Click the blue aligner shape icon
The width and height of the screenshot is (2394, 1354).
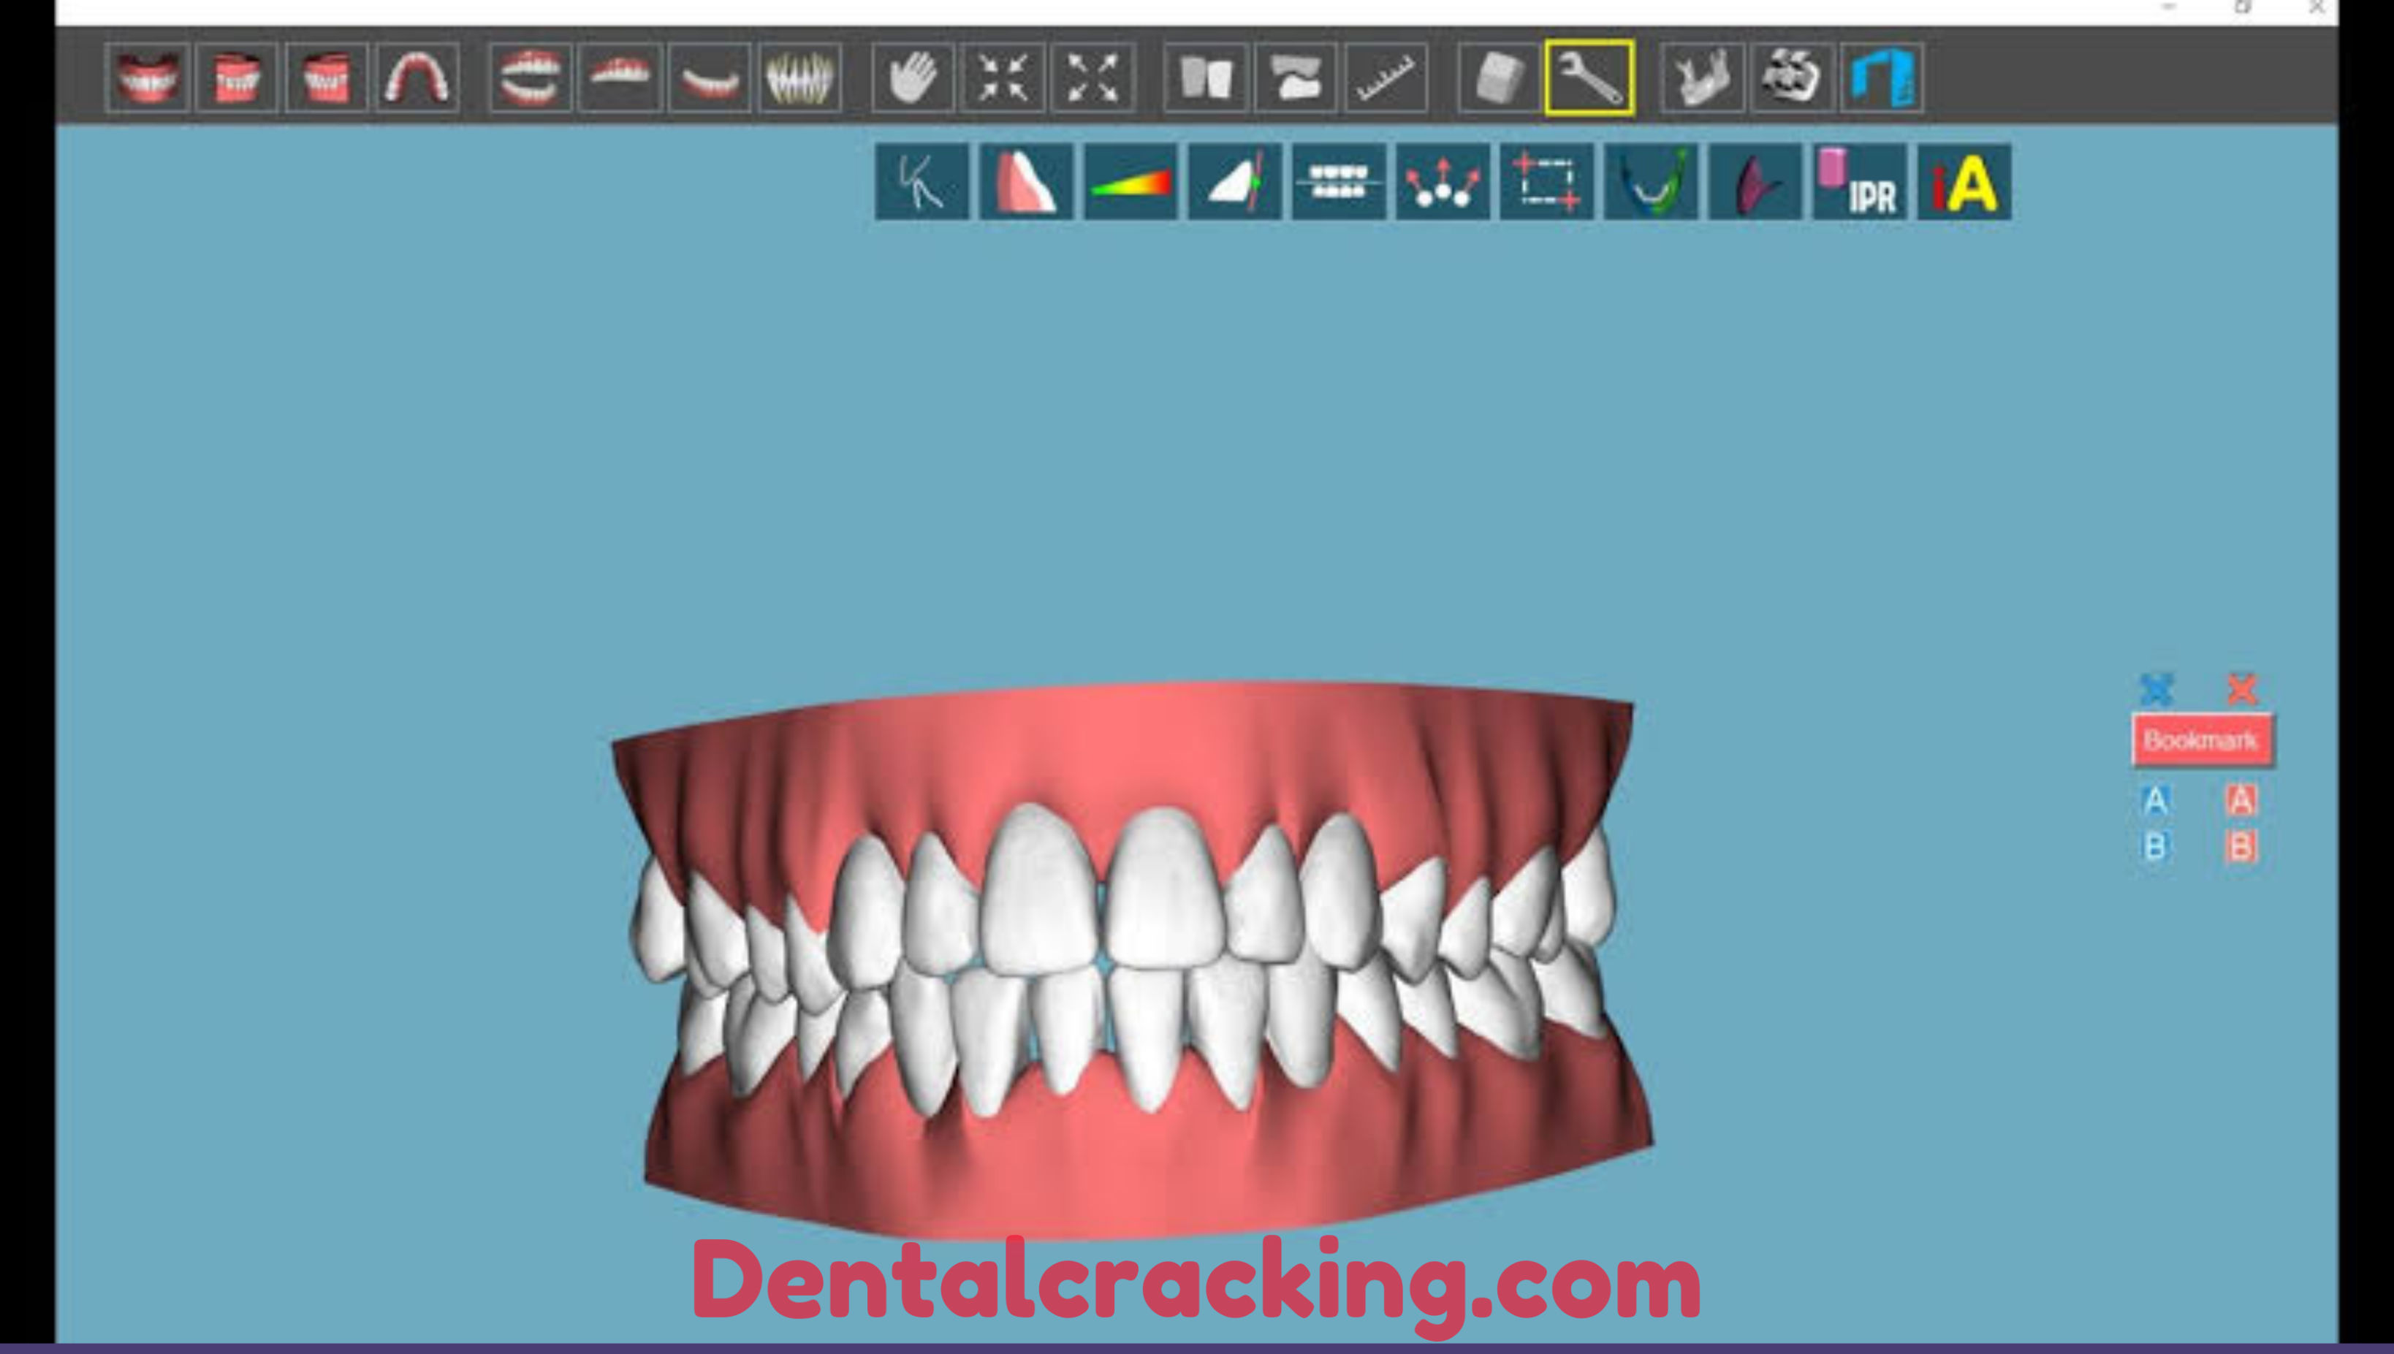click(x=1882, y=78)
